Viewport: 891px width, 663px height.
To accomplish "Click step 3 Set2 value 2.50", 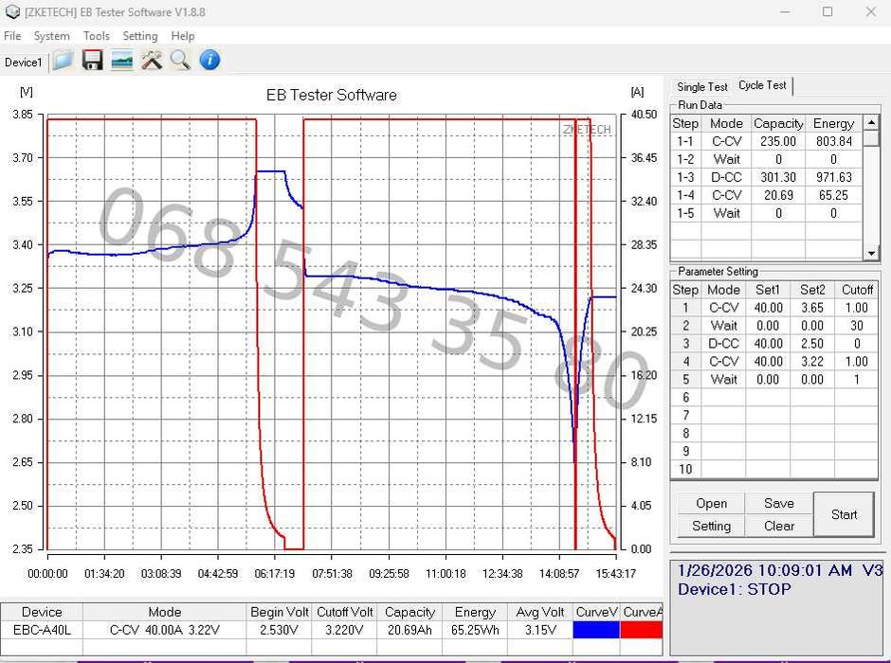I will [812, 344].
